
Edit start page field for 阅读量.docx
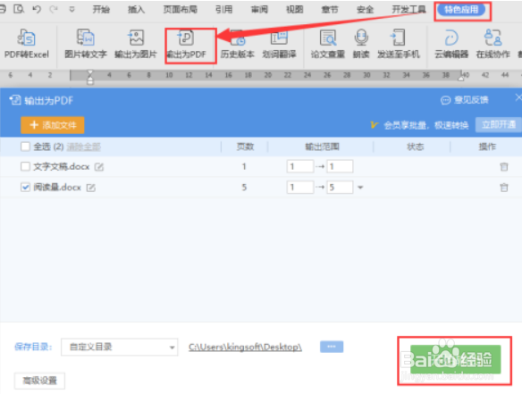(300, 187)
